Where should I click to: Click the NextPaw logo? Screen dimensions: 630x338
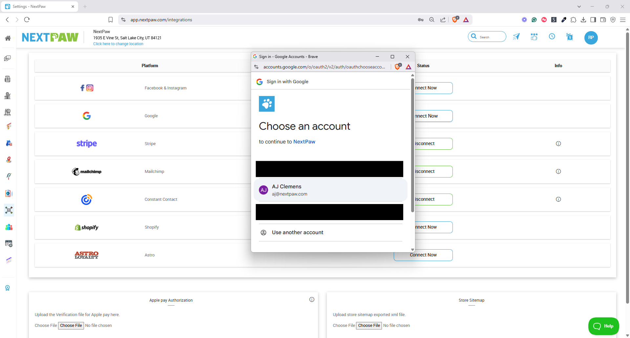click(50, 37)
